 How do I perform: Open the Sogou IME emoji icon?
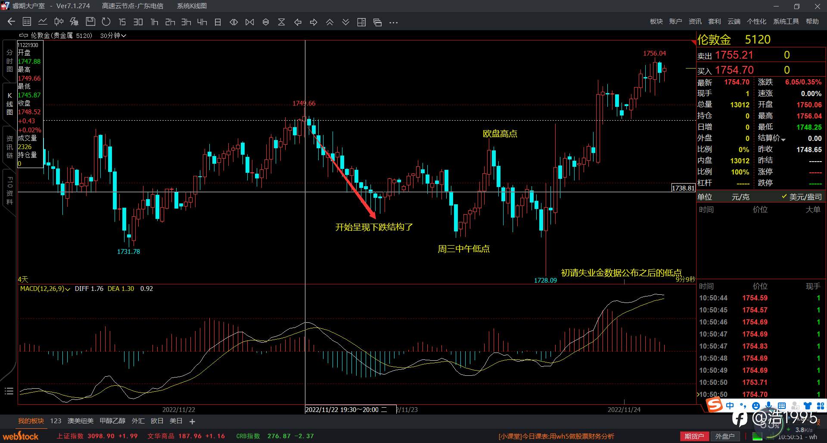click(755, 406)
